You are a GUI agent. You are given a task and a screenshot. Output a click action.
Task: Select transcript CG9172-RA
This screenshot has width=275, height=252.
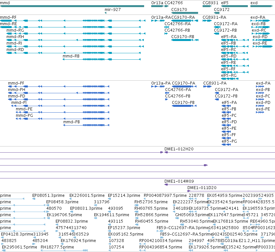pyautogui.click(x=226, y=24)
